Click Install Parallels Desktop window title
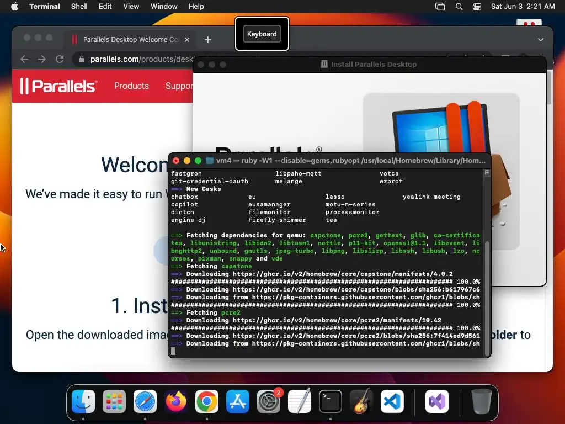This screenshot has width=565, height=424. (374, 65)
